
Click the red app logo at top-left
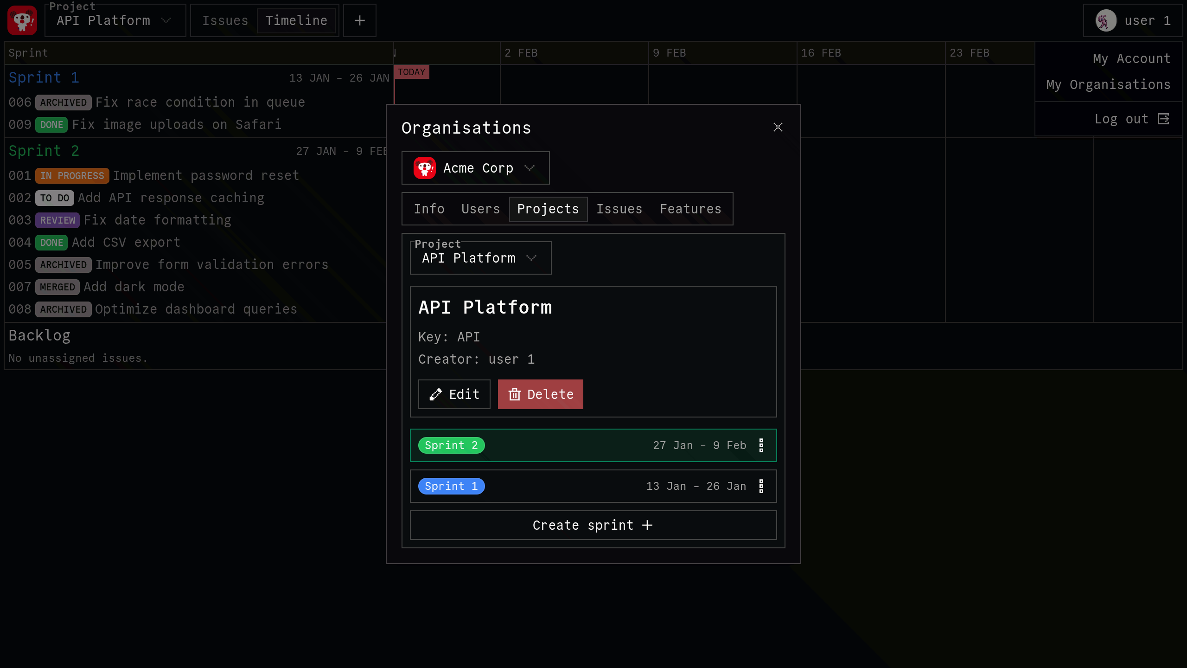click(x=22, y=20)
